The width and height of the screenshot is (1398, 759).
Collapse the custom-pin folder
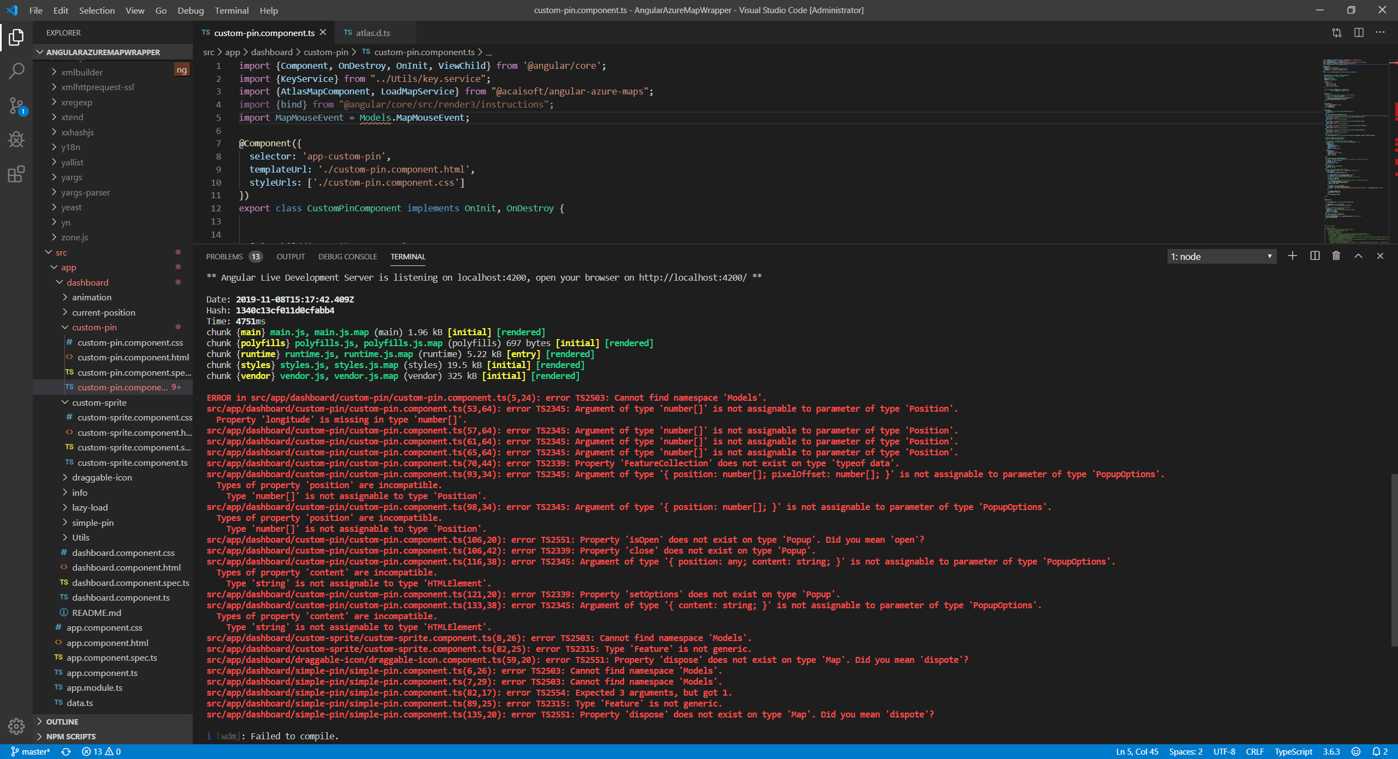(x=94, y=327)
